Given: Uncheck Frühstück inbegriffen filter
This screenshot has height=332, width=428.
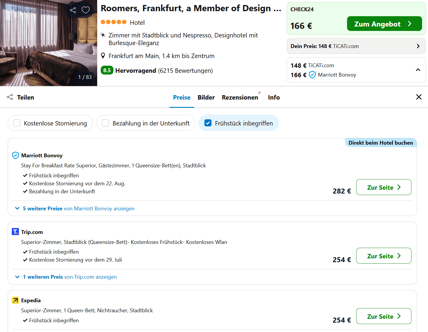Looking at the screenshot, I should coord(208,123).
